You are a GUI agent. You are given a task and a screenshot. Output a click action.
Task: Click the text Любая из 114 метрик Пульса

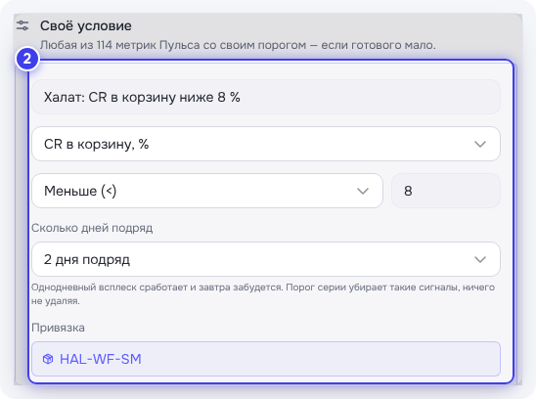[x=119, y=45]
